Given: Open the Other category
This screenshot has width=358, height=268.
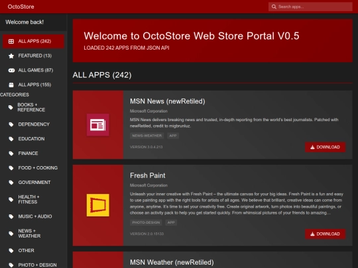Looking at the screenshot, I should coord(33,250).
